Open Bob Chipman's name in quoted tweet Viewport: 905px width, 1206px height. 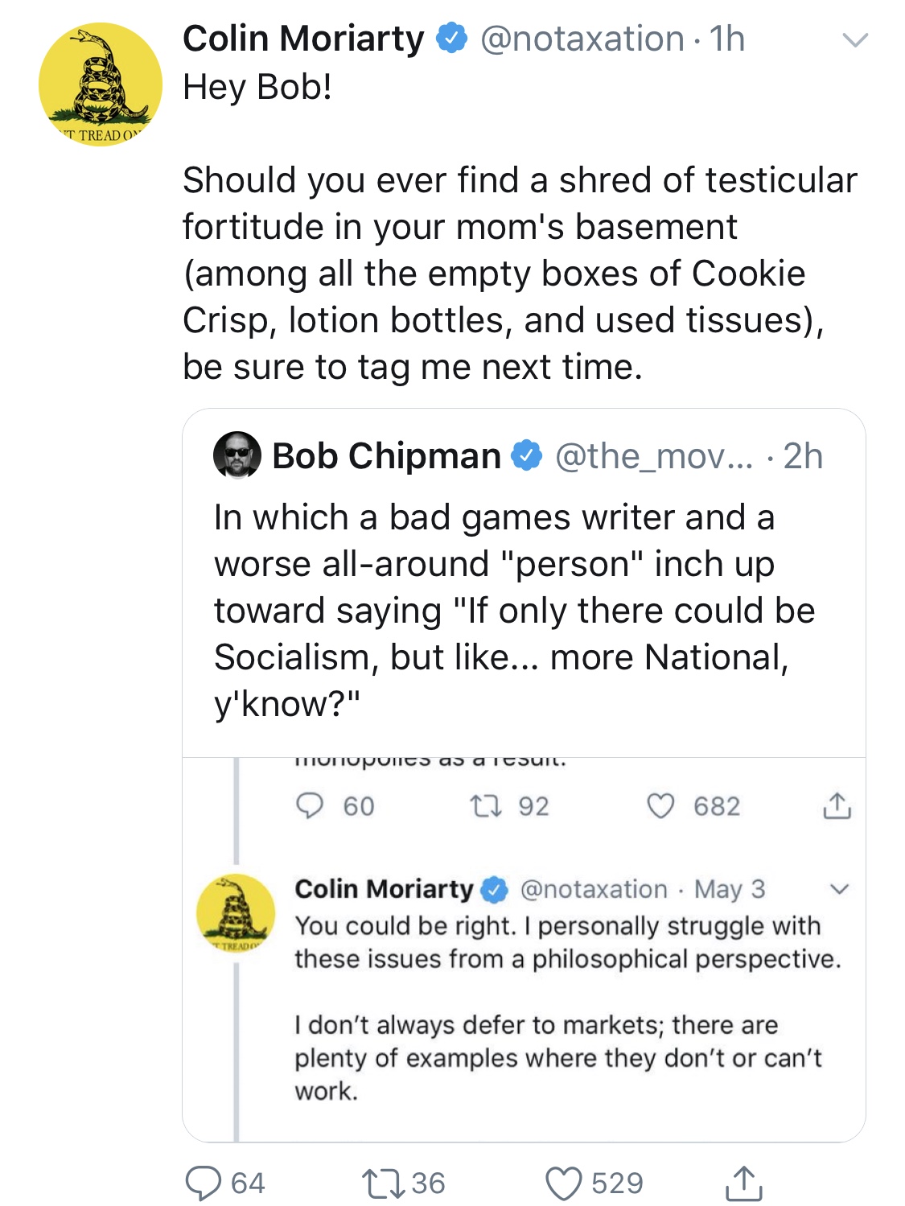pos(386,455)
